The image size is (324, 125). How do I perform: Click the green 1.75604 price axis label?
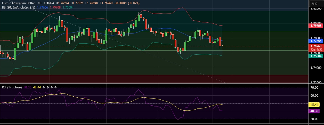pyautogui.click(x=316, y=56)
